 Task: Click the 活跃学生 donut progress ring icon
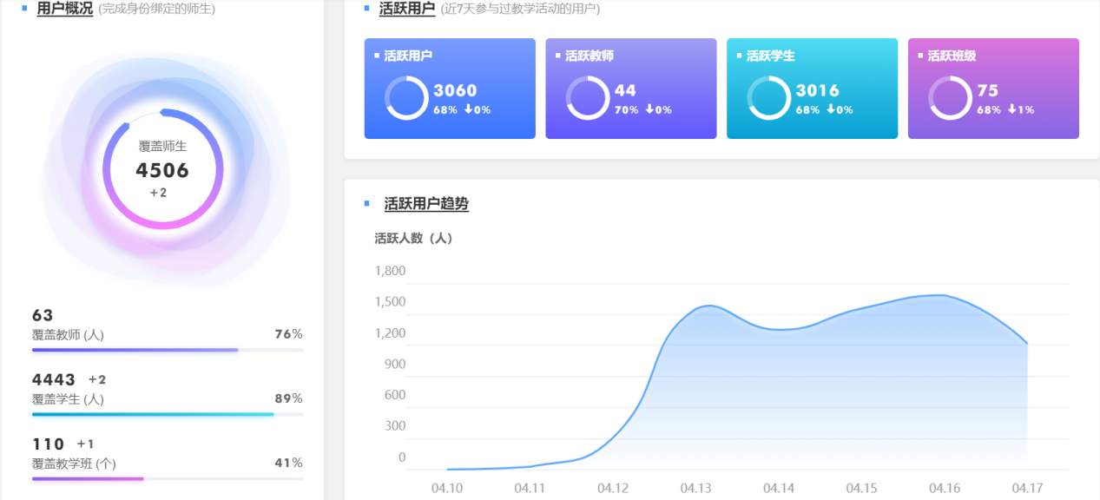pyautogui.click(x=768, y=97)
